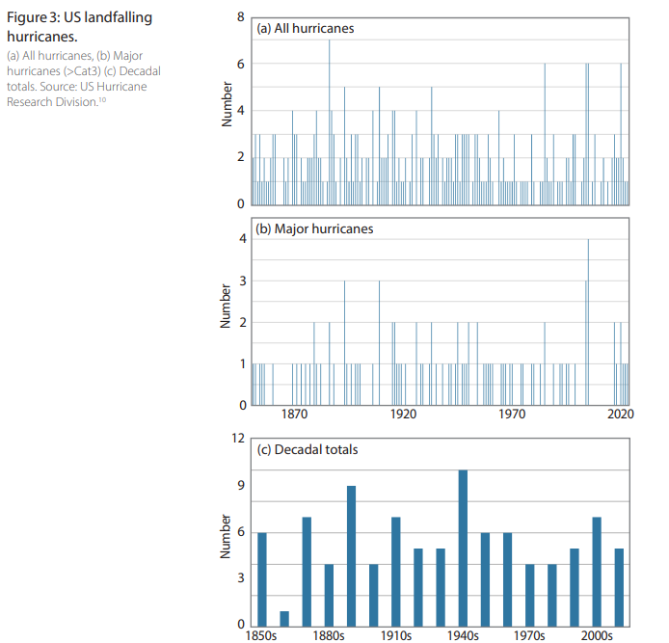
Task: Click the '2000s' decade axis label
Action: point(597,635)
